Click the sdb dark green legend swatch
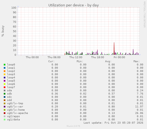147x129 pixels. tap(5, 94)
